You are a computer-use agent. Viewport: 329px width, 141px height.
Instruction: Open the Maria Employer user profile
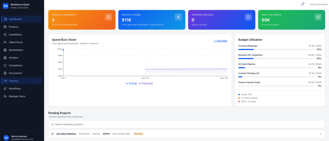click(x=19, y=137)
